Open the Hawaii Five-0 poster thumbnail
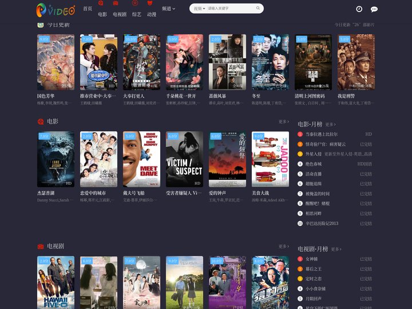The height and width of the screenshot is (309, 412). [56, 283]
